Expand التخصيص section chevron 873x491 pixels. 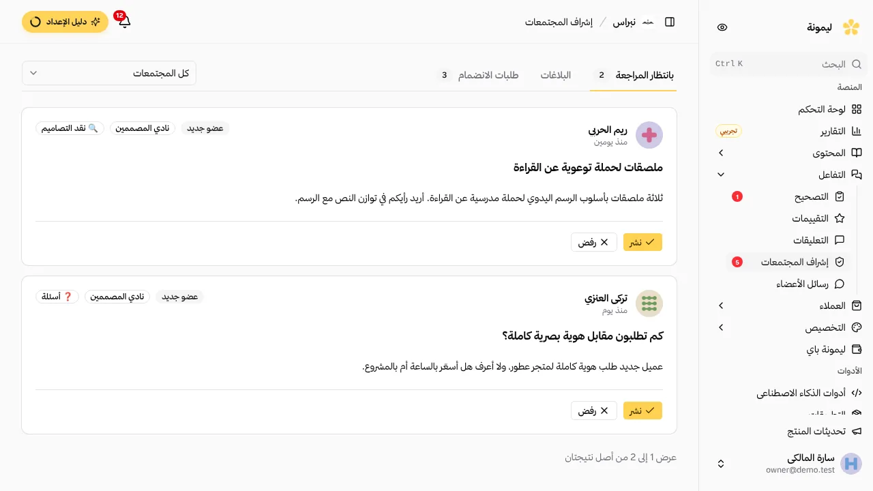click(x=721, y=327)
